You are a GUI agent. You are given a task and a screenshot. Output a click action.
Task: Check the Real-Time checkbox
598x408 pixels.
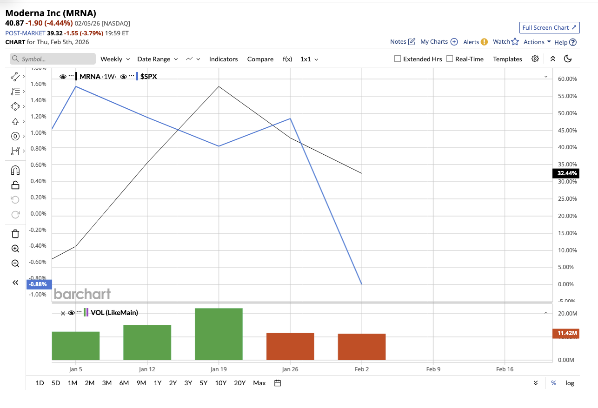pyautogui.click(x=449, y=59)
